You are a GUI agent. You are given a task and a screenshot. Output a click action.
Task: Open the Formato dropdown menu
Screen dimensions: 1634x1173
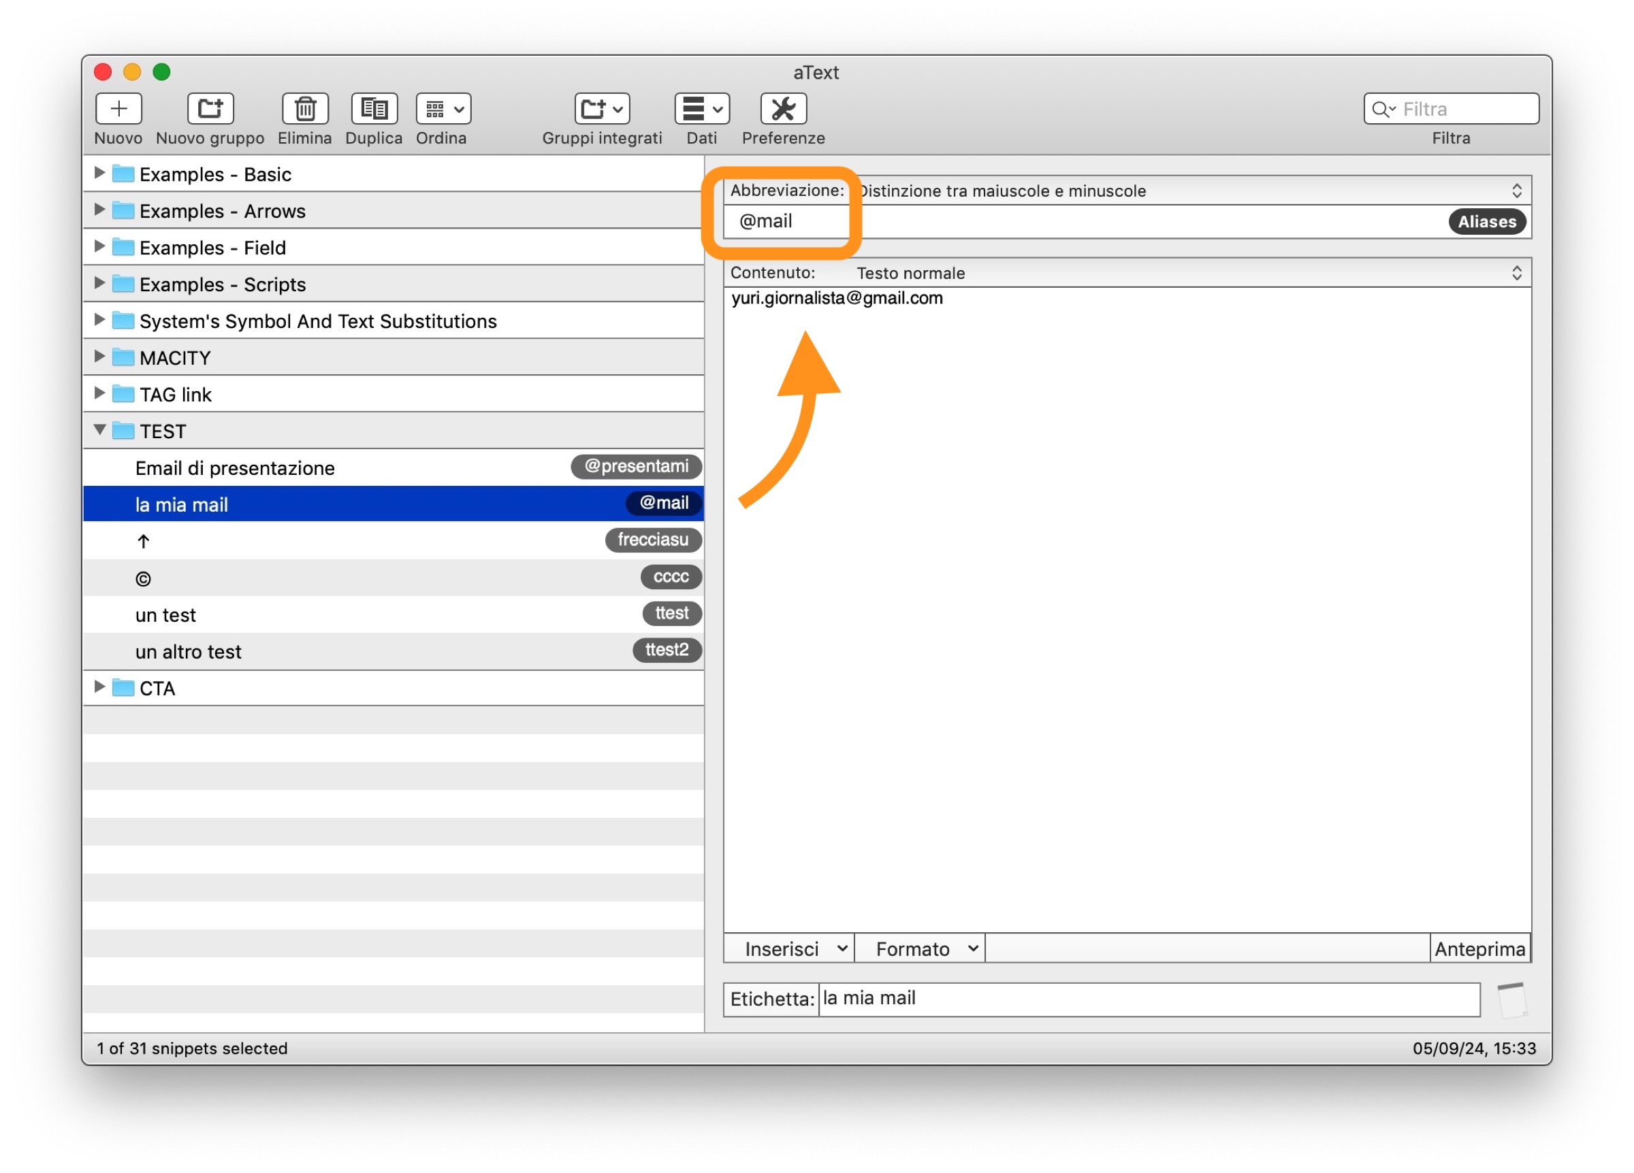(920, 949)
